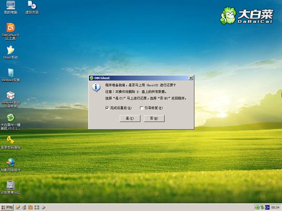Click the CH input language indicator
Image resolution: width=282 pixels, height=211 pixels.
pyautogui.click(x=267, y=207)
